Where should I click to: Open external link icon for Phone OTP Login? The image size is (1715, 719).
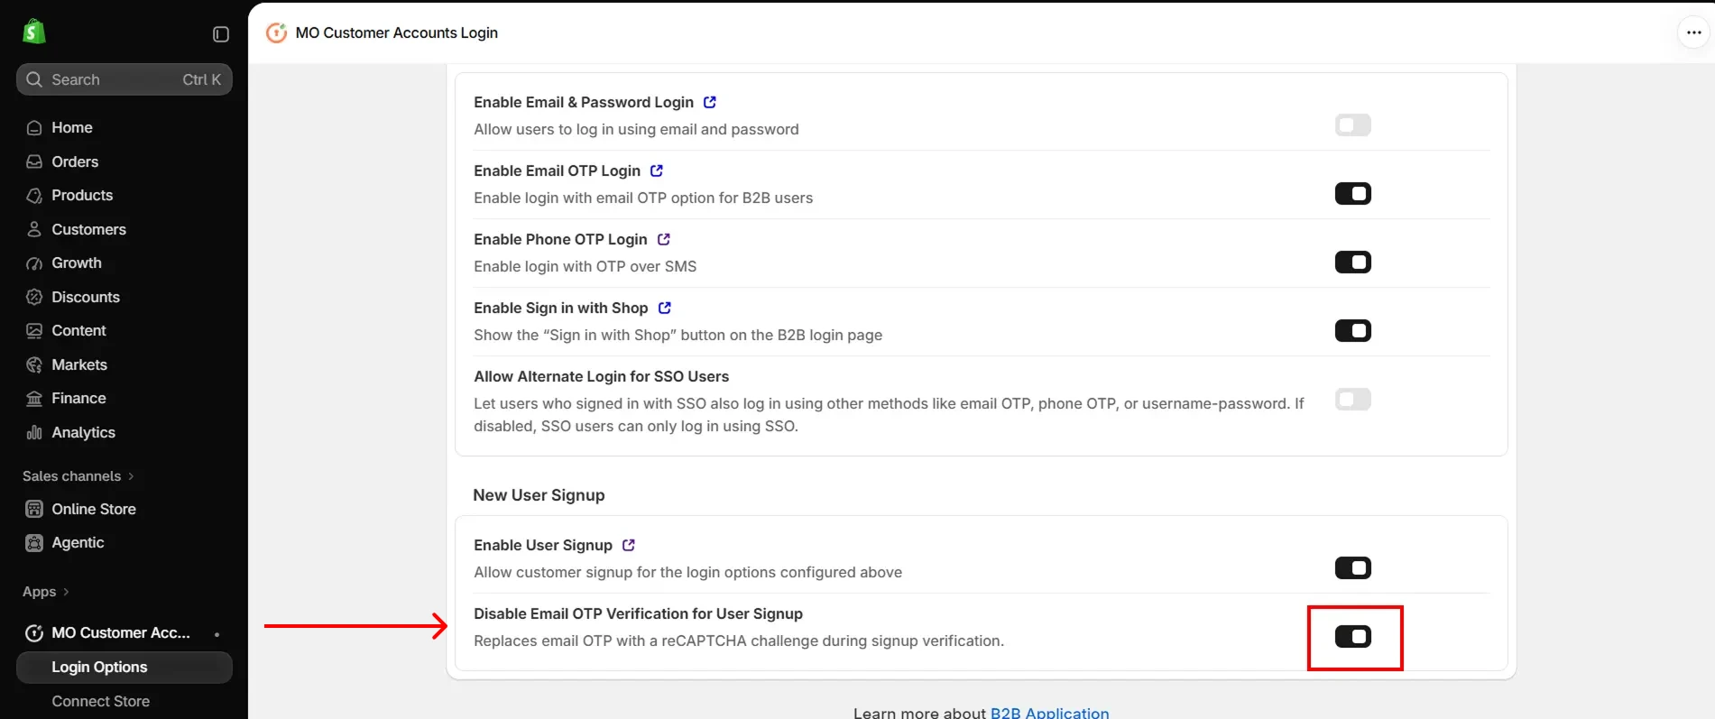point(664,239)
